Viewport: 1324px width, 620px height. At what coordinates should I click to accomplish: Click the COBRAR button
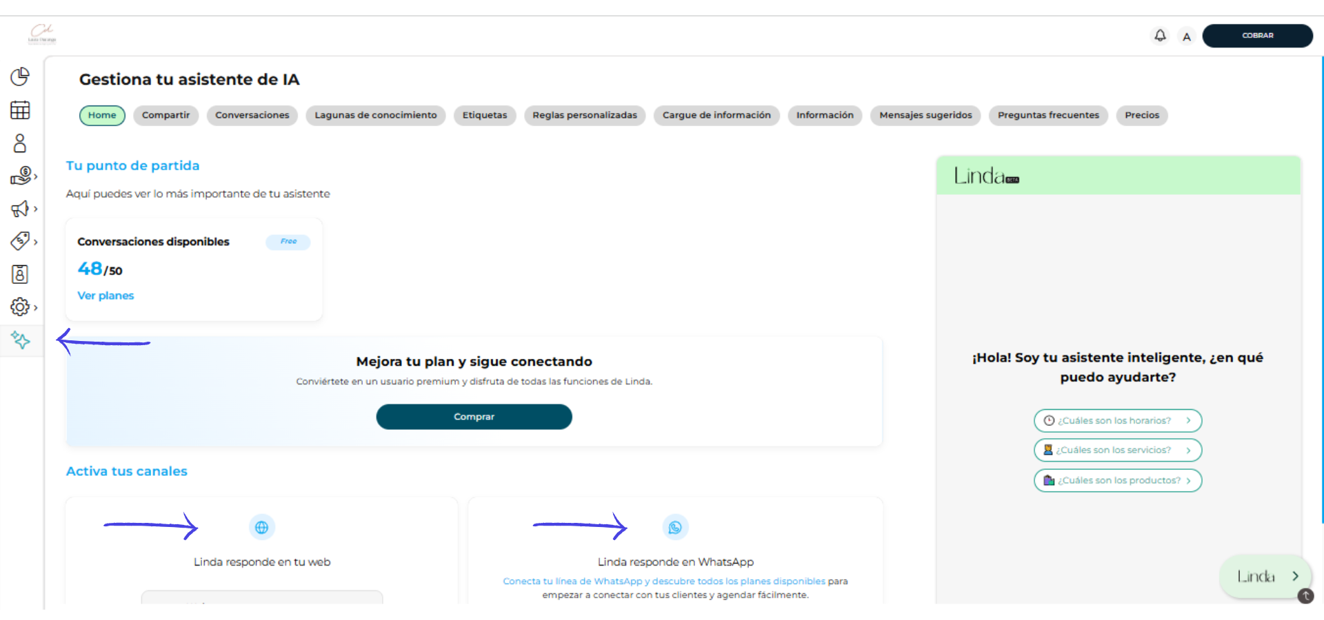[x=1257, y=36]
